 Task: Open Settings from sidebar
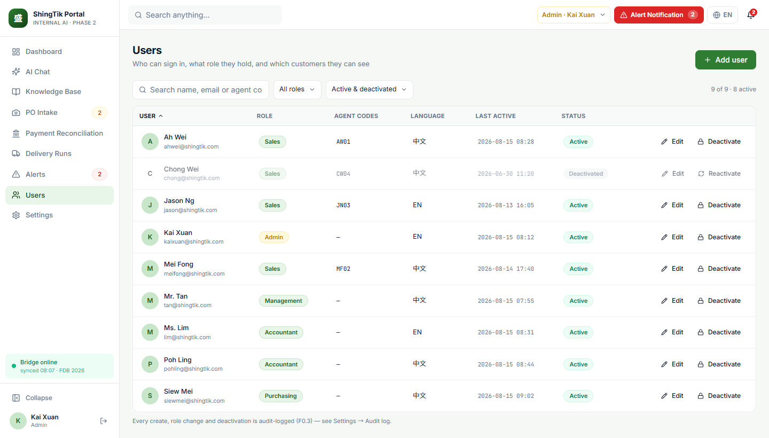click(x=59, y=215)
